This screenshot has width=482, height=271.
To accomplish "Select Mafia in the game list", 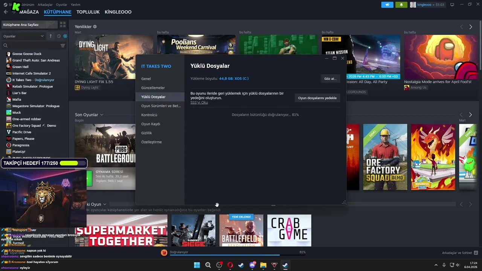I will pos(17,99).
